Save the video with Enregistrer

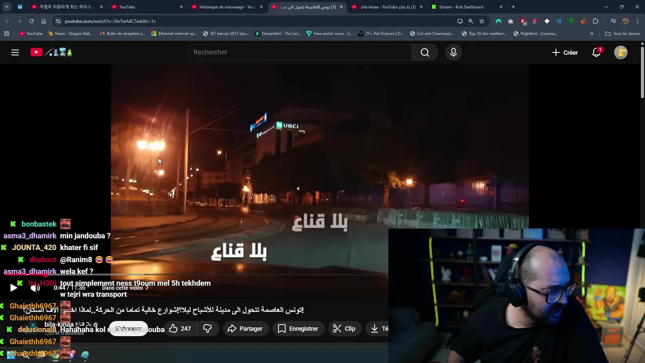point(298,329)
